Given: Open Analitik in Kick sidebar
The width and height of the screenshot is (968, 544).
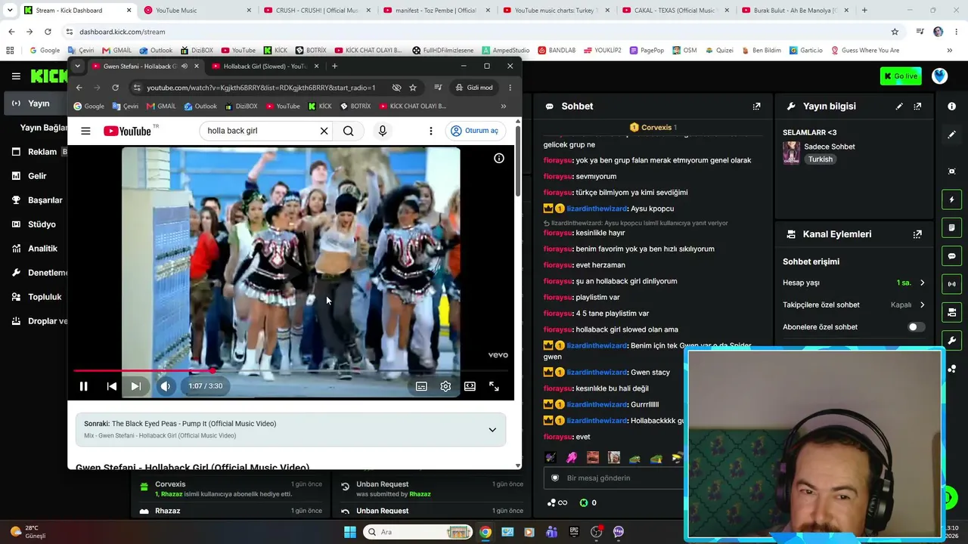Looking at the screenshot, I should 42,249.
